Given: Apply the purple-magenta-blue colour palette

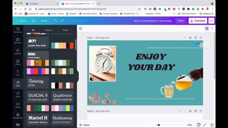Looking at the screenshot, I should click(x=38, y=71).
